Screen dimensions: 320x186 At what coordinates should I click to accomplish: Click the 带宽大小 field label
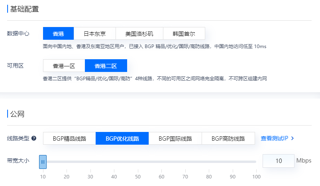pyautogui.click(x=18, y=161)
